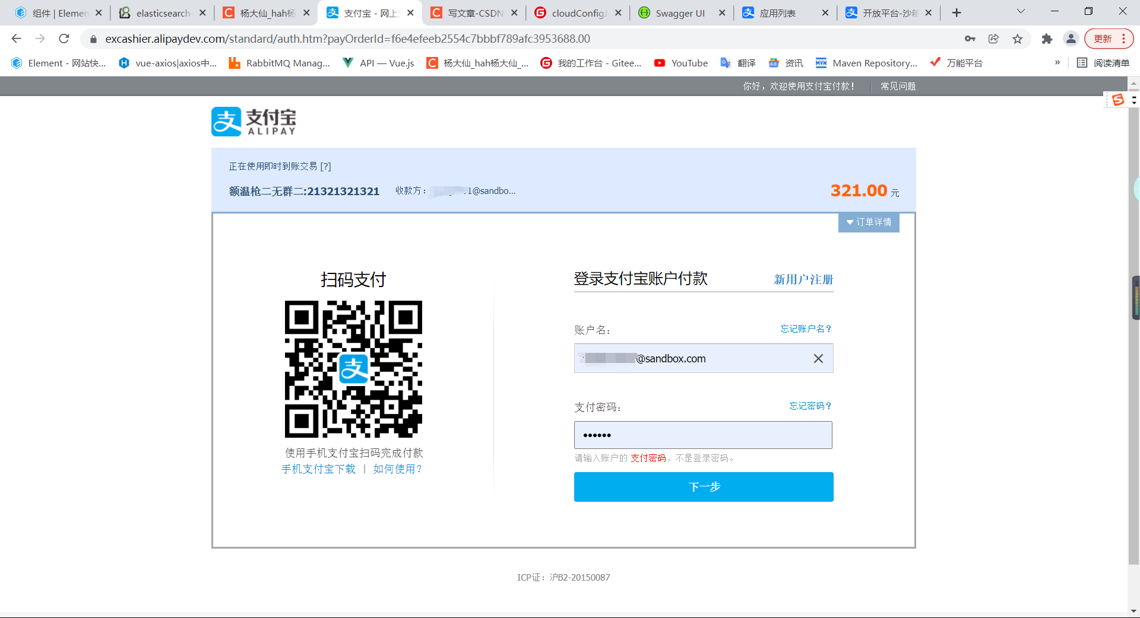Reload the Alipay payment page
Viewport: 1140px width, 618px height.
[x=64, y=39]
